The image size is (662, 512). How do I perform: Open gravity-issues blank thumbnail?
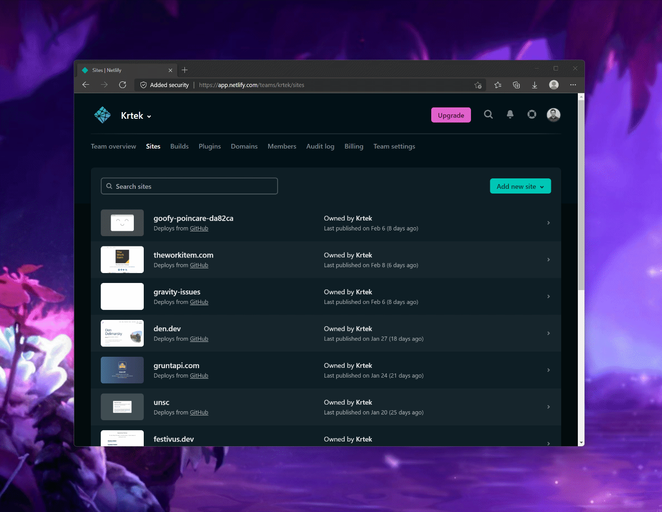point(122,297)
